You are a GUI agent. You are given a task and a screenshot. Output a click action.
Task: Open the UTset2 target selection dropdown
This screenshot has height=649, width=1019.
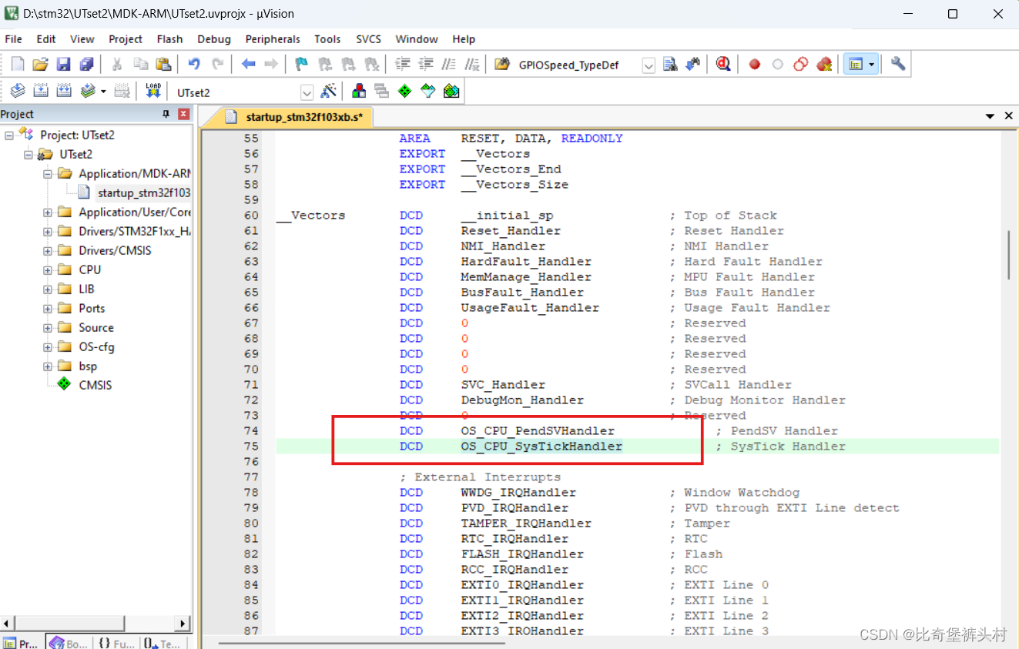[307, 92]
